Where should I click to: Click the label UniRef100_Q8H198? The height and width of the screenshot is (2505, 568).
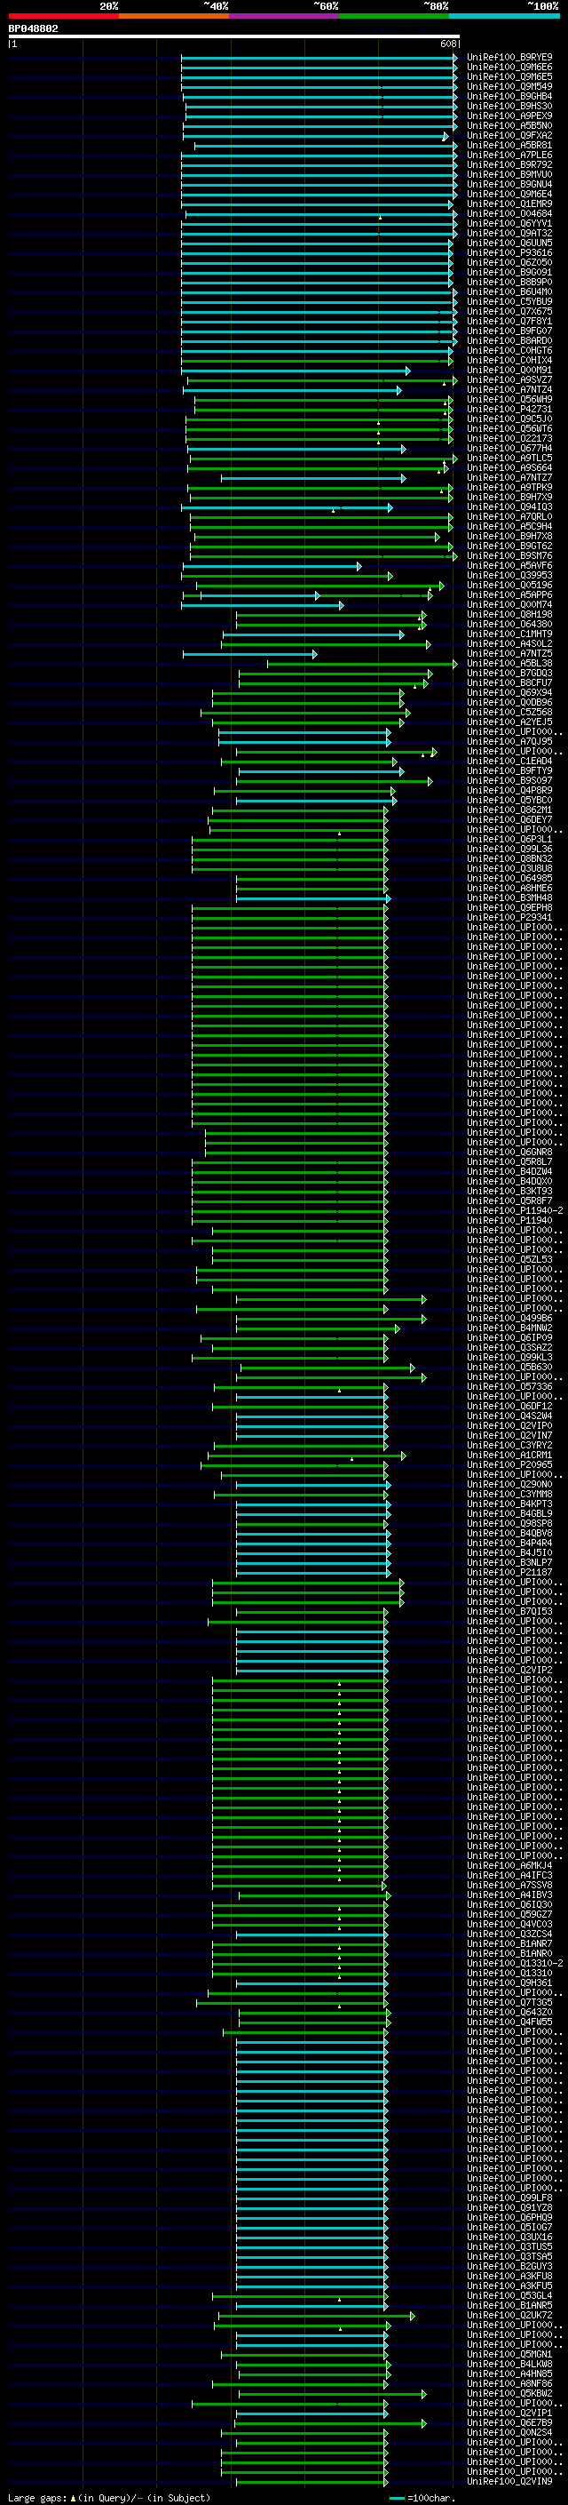[509, 615]
